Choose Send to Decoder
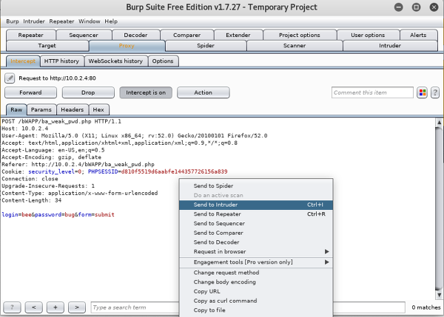Image resolution: width=444 pixels, height=317 pixels. point(256,242)
